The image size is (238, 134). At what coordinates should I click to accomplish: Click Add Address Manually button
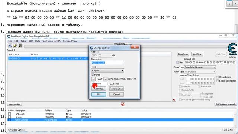coord(226,104)
